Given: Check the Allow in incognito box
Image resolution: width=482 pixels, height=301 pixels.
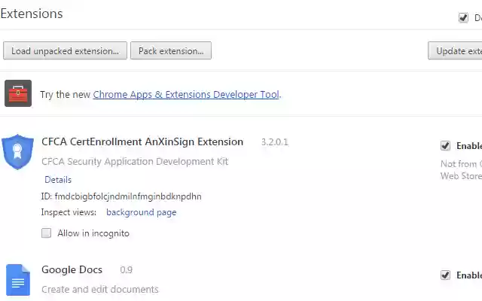Looking at the screenshot, I should [47, 233].
